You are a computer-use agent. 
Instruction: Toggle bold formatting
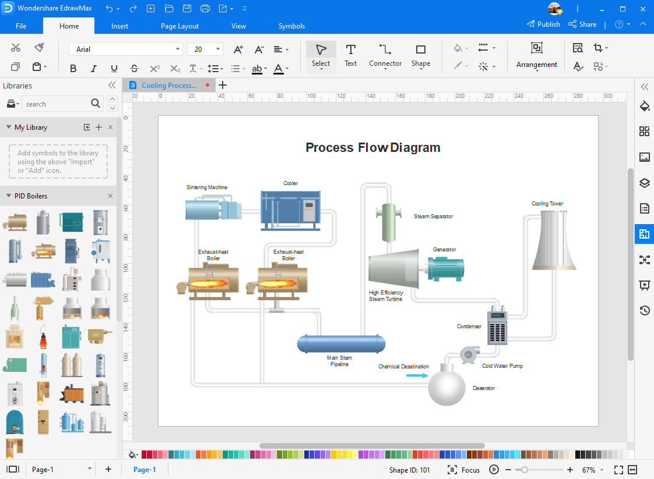tap(73, 68)
